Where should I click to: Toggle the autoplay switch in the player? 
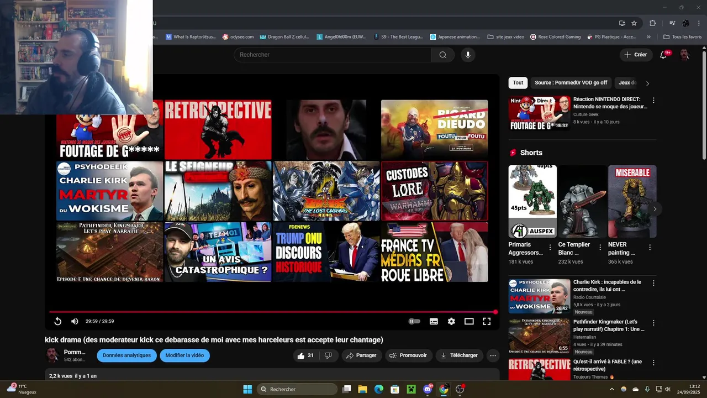point(414,321)
